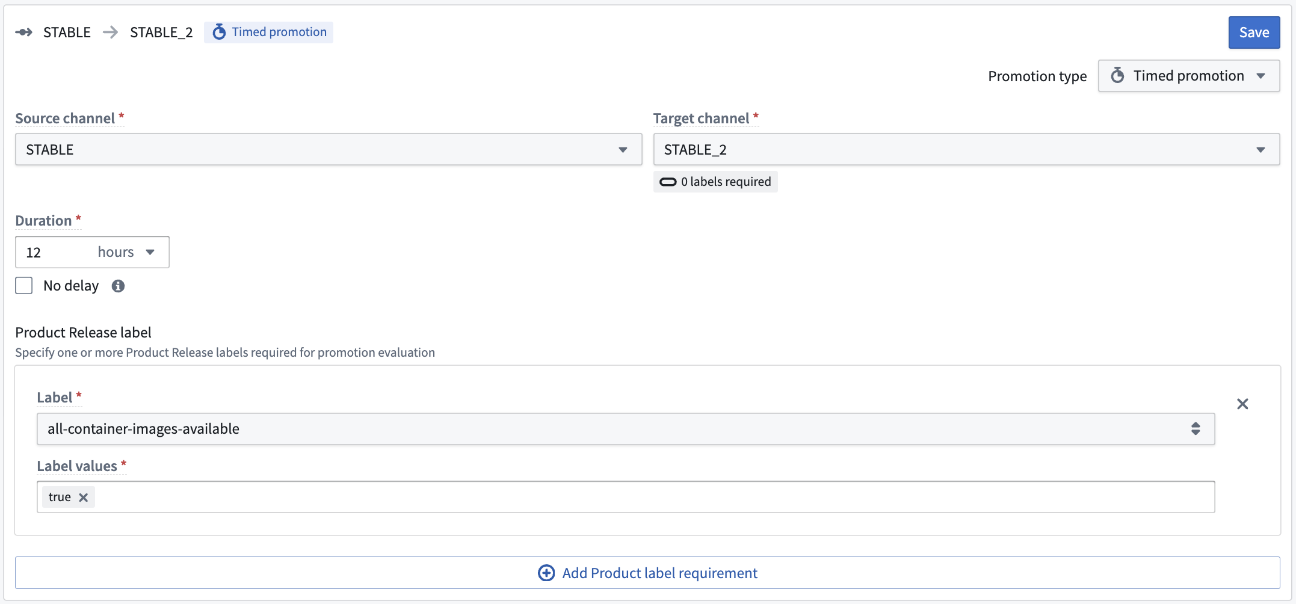Click inside the Label values input field
1296x604 pixels.
click(x=626, y=497)
